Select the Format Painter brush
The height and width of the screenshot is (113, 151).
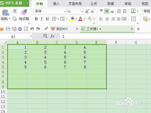coord(24,12)
